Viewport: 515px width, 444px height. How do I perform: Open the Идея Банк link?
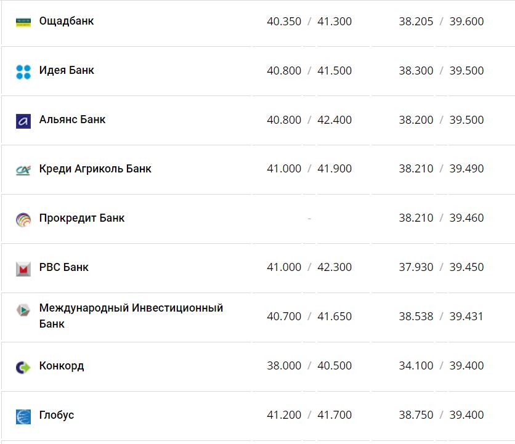click(67, 70)
